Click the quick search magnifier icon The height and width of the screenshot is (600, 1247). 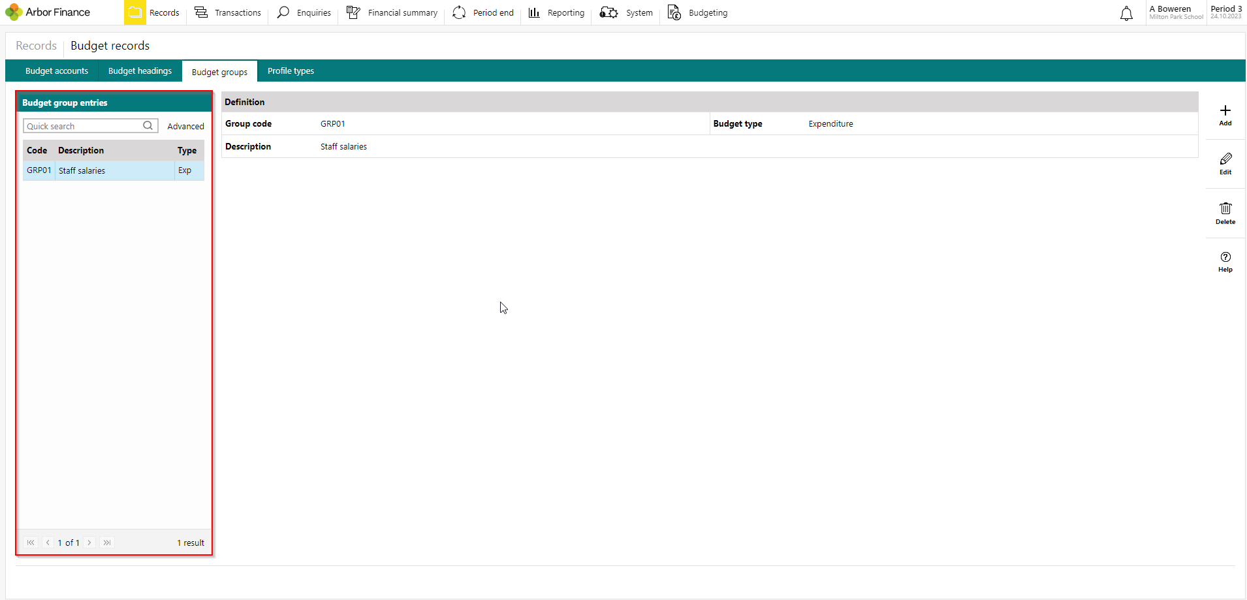(x=148, y=125)
